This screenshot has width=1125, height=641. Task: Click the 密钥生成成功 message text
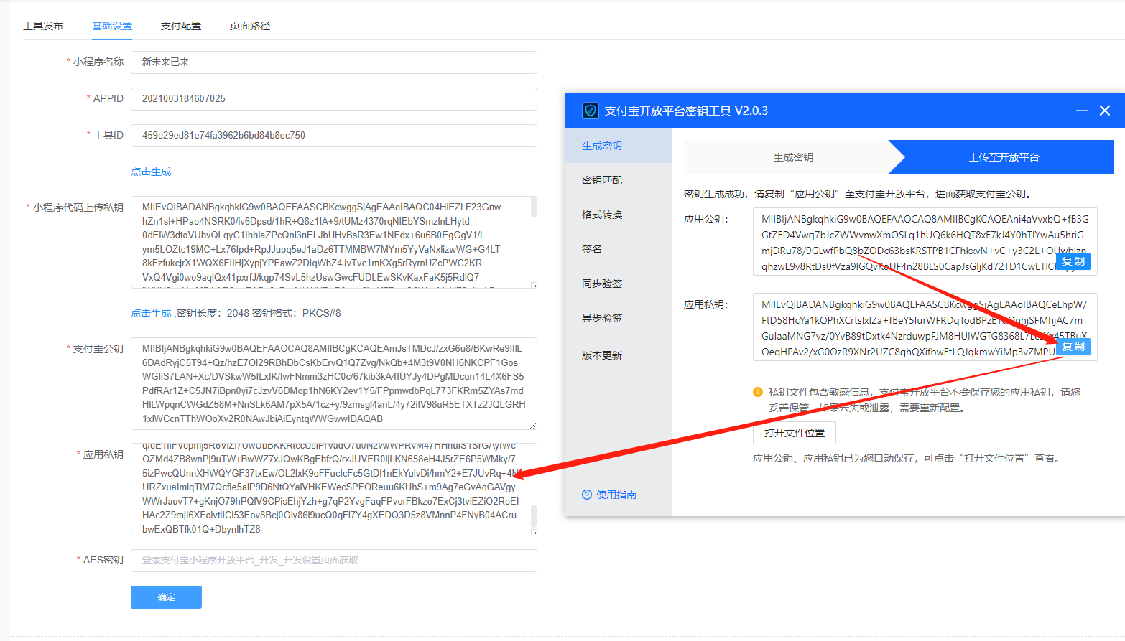pyautogui.click(x=858, y=194)
